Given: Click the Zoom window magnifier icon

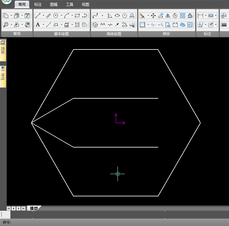Looking at the screenshot, I should coord(6,25).
